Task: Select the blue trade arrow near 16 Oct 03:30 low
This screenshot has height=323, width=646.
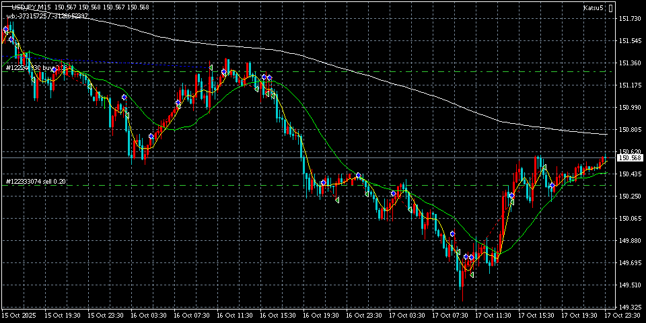Action: tap(151, 137)
